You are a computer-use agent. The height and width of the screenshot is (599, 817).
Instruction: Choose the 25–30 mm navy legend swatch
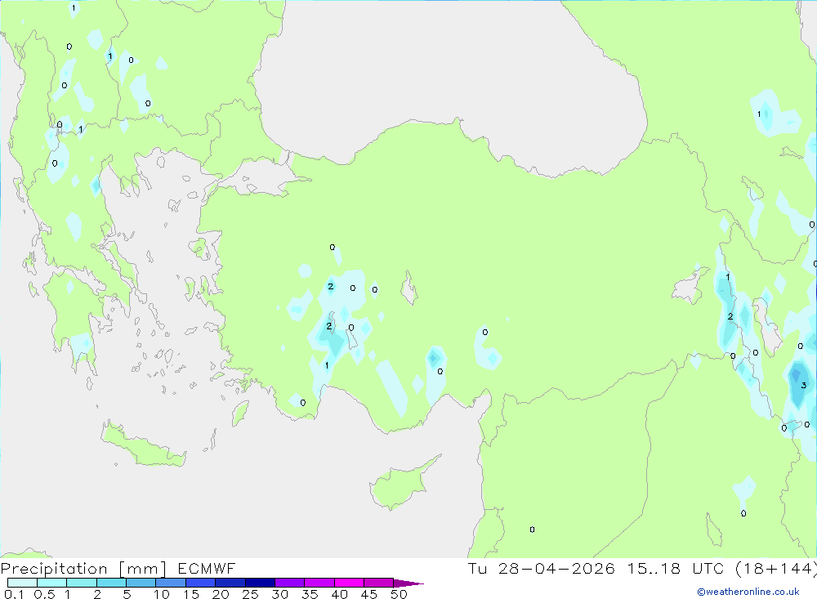(260, 583)
